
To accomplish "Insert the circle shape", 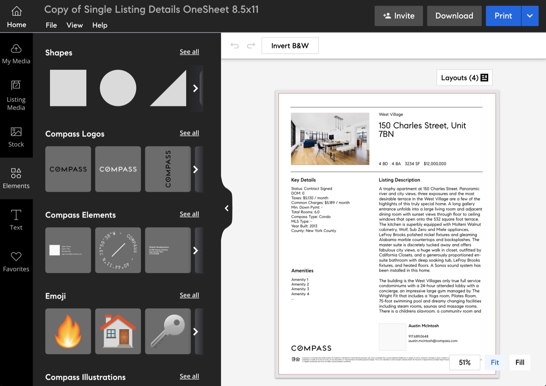I will click(118, 88).
